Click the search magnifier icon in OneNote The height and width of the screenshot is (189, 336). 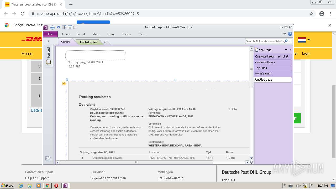286,41
